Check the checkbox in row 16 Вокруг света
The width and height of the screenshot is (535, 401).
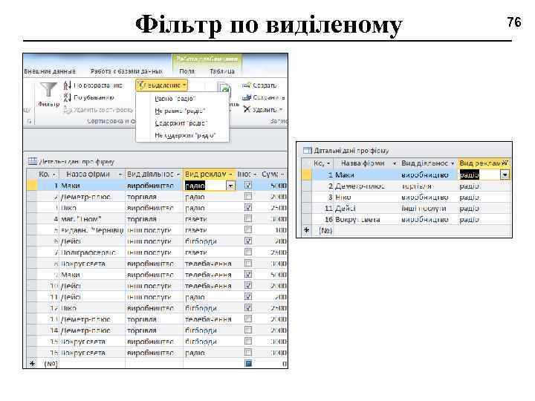(248, 352)
